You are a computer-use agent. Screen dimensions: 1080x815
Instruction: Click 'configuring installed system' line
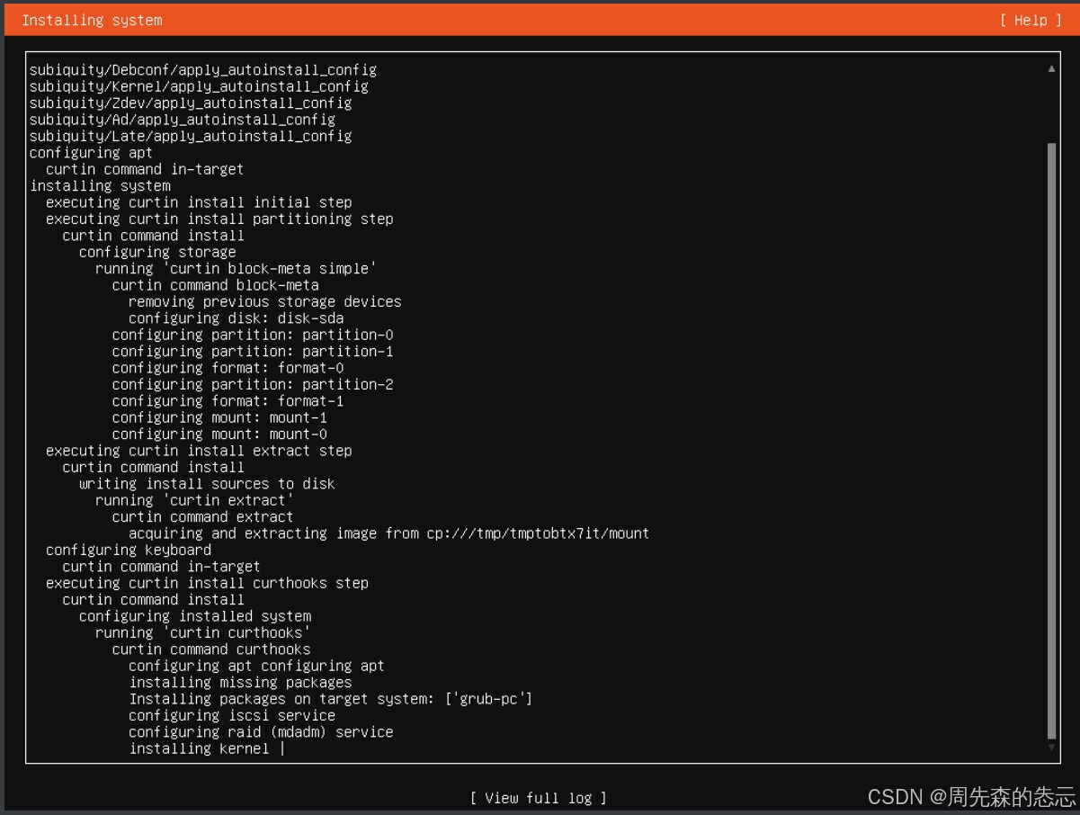(x=195, y=616)
